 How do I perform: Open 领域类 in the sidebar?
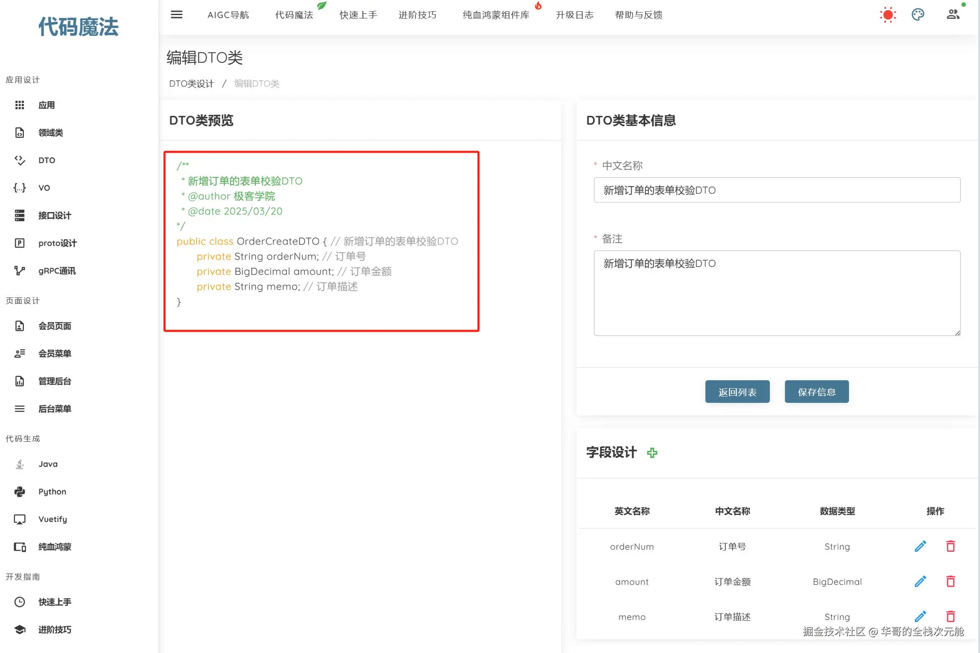pos(51,133)
